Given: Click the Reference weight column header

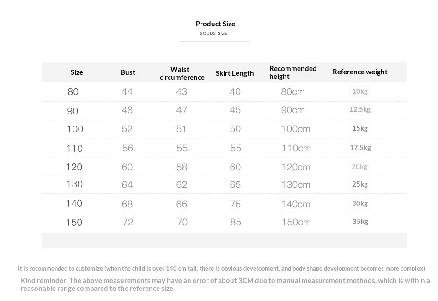Looking at the screenshot, I should pyautogui.click(x=360, y=72).
